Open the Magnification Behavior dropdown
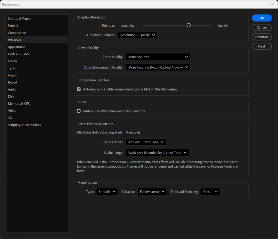Screen dimensions: 278x239 coord(152,191)
